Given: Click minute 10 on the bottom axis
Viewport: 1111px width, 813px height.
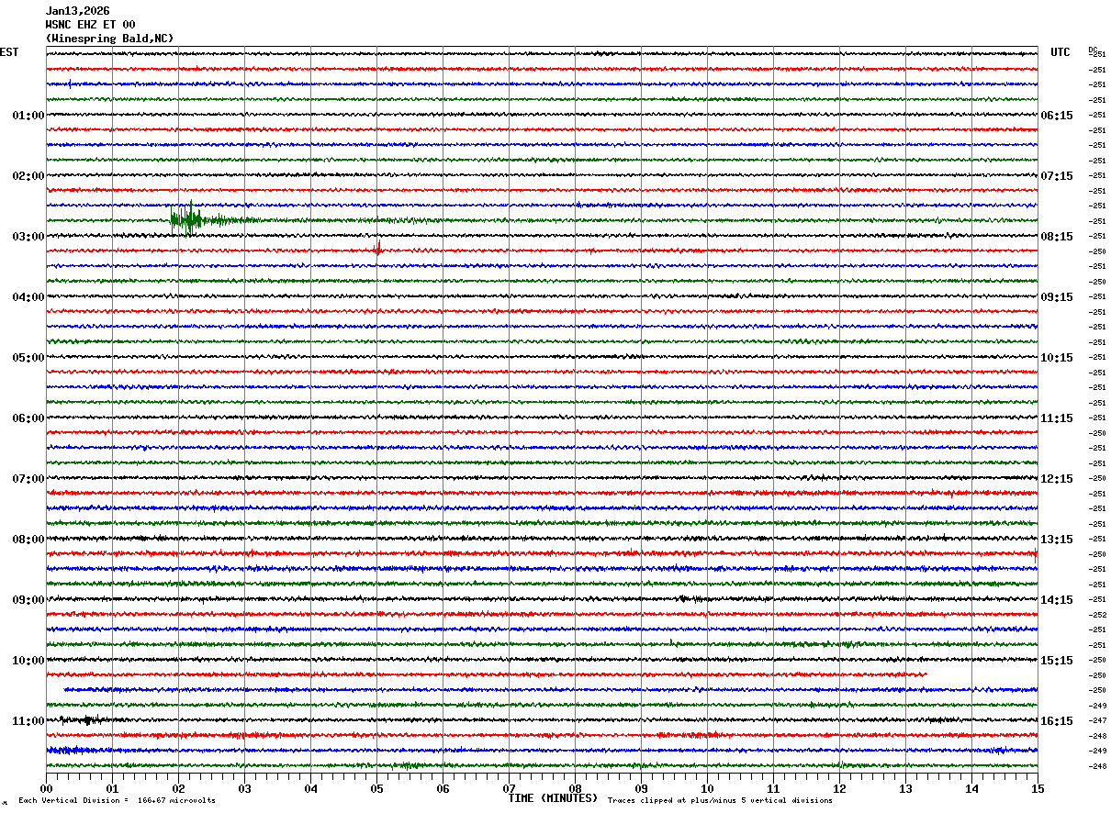Looking at the screenshot, I should click(707, 788).
